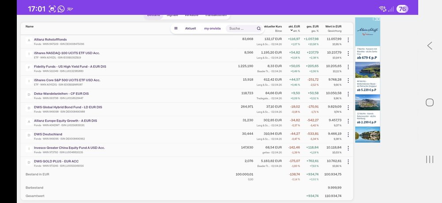Image resolution: width=442 pixels, height=203 pixels.
Task: Tap the battery 76 indicator
Action: [x=402, y=9]
